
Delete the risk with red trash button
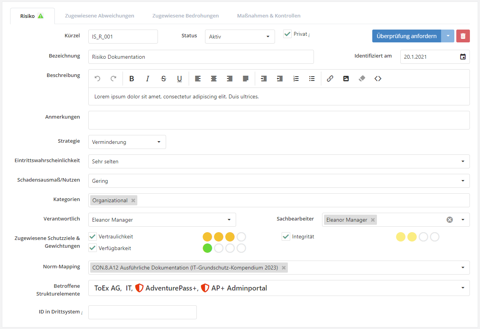(x=463, y=36)
